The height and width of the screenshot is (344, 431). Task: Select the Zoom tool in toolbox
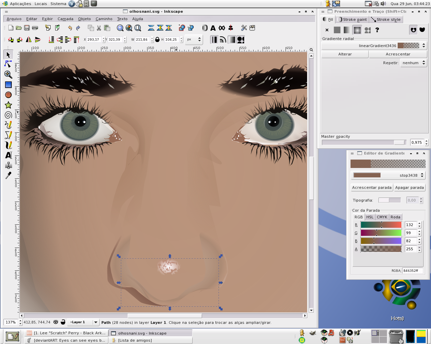(8, 74)
